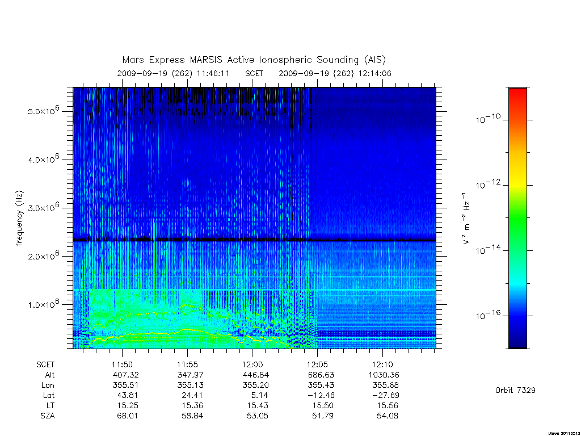Click the latitude value 43.81
Image resolution: width=581 pixels, height=436 pixels.
click(x=128, y=395)
